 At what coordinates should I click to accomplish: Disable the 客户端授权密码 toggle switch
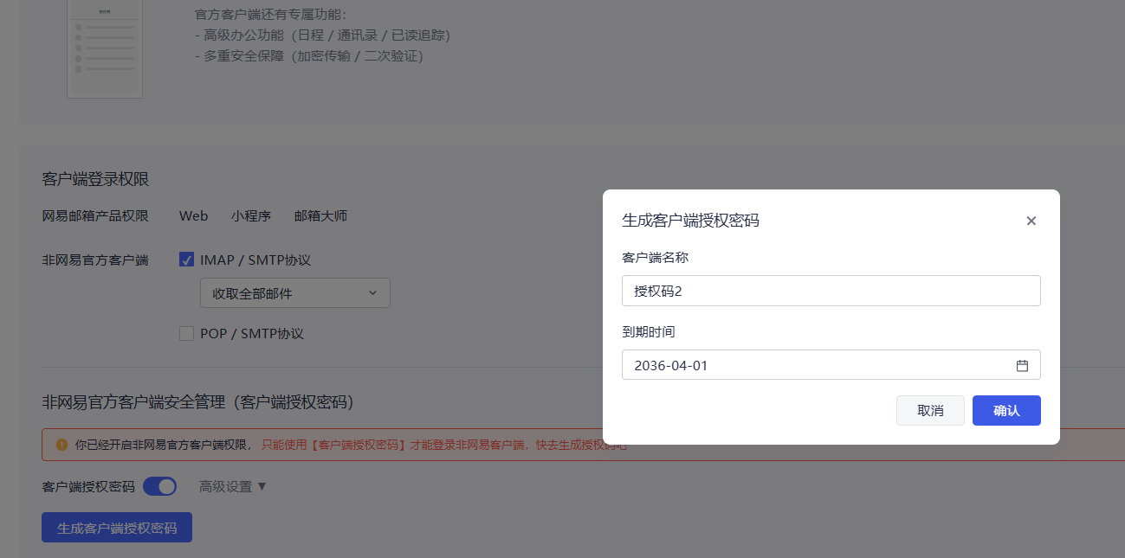[x=160, y=486]
